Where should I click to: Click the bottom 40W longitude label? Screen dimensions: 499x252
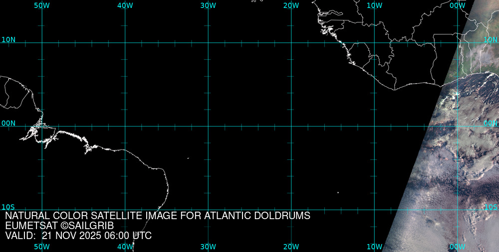(125, 247)
